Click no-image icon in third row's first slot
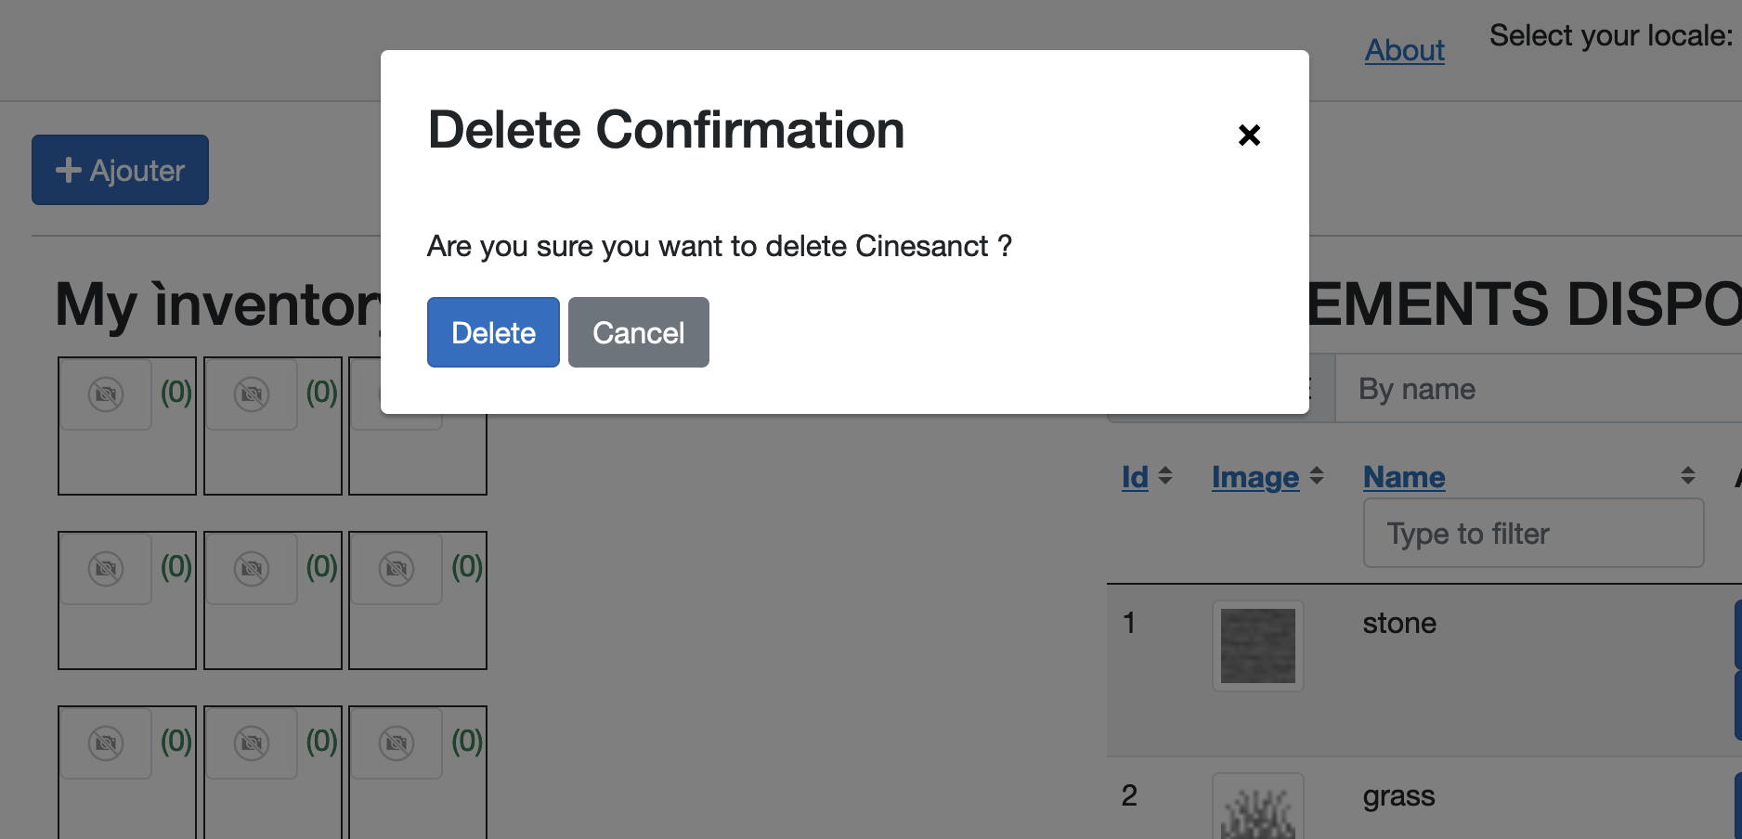Viewport: 1742px width, 839px height. pyautogui.click(x=106, y=743)
